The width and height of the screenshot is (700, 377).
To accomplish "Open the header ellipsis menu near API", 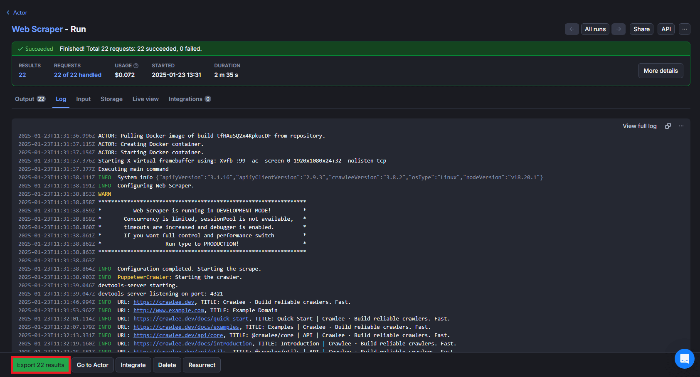I will point(684,29).
